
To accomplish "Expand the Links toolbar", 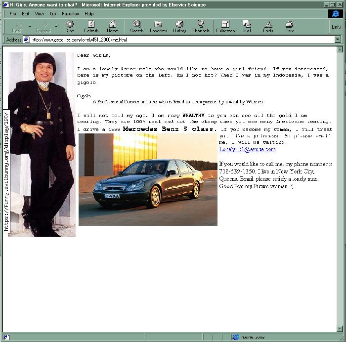I will point(337,27).
